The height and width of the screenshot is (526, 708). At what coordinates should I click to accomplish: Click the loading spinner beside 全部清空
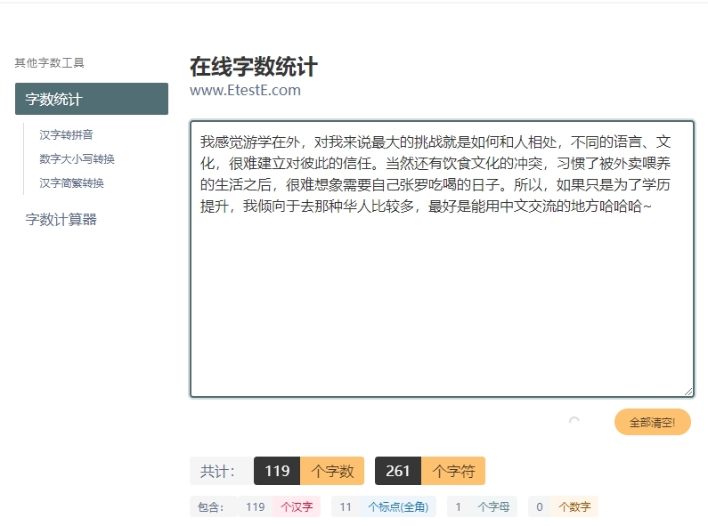[x=574, y=422]
